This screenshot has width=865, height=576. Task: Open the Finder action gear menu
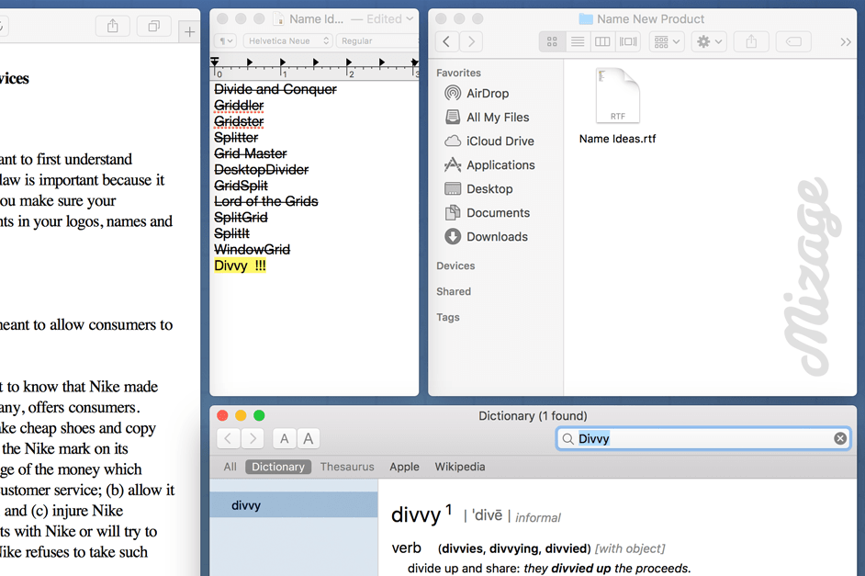coord(709,41)
